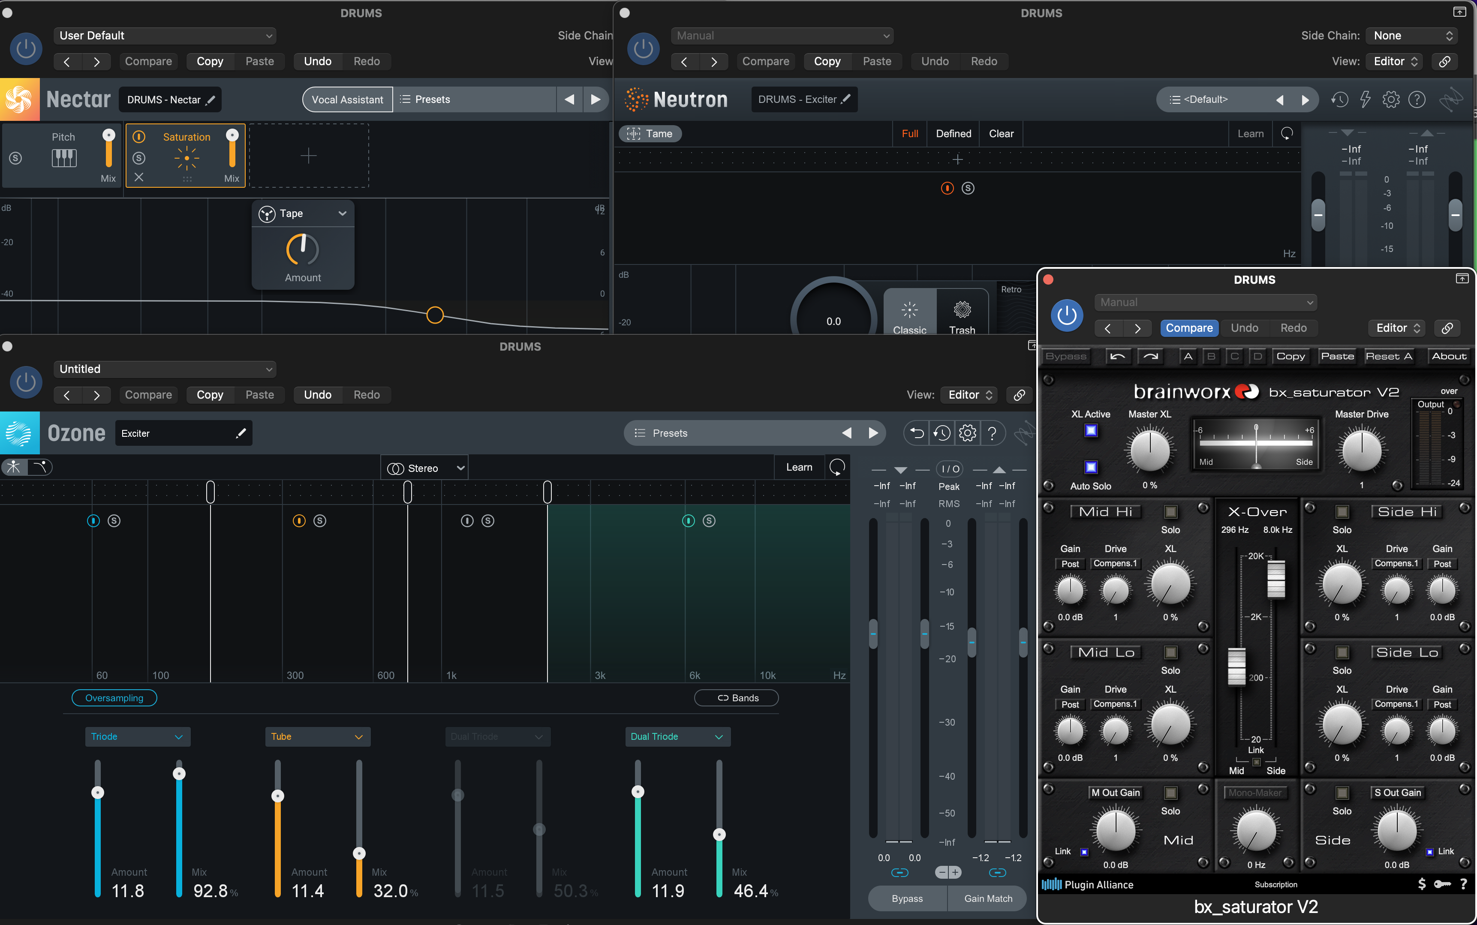
Task: Add a new Nectar module with plus slot
Action: [x=308, y=156]
